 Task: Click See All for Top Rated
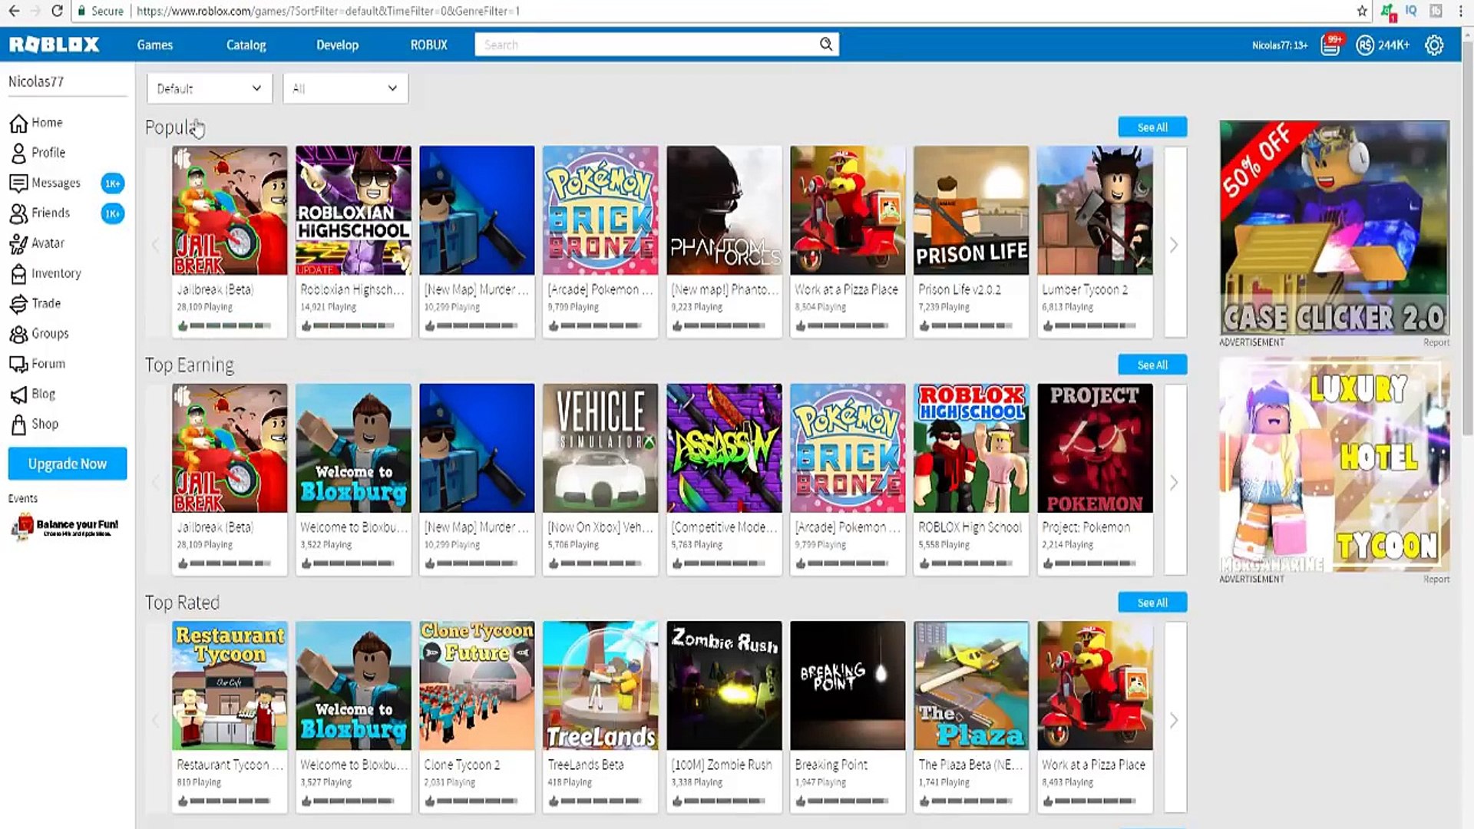pyautogui.click(x=1152, y=603)
